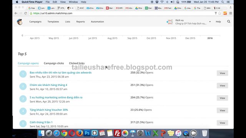
Task: Open campaign 'Bao nhiêu tiền thì nên tự làm quảng cáo adwords'
Action: point(61,72)
